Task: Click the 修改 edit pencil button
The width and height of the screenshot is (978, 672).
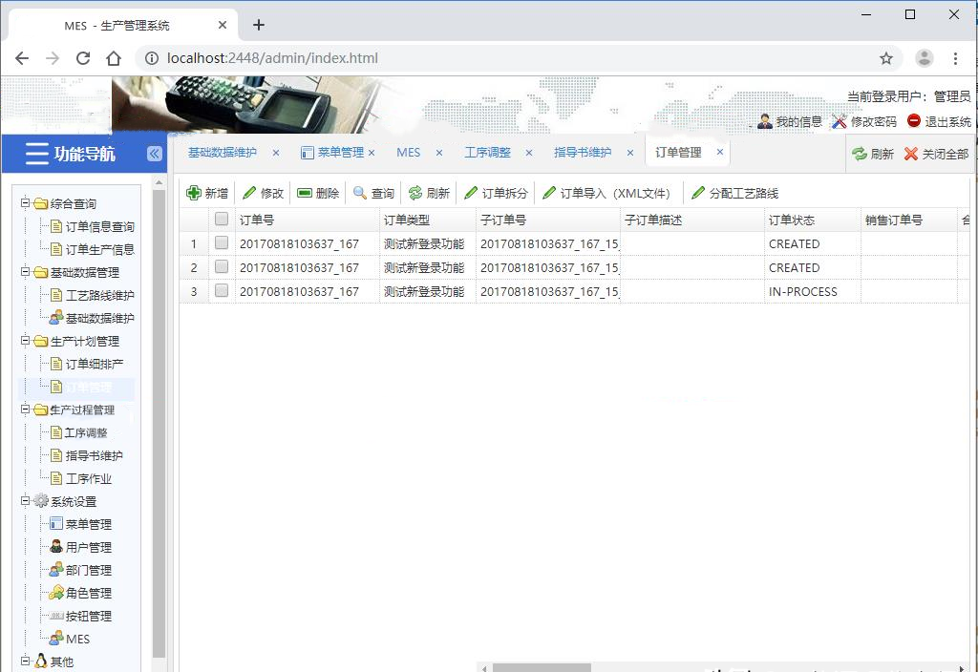Action: [x=264, y=193]
